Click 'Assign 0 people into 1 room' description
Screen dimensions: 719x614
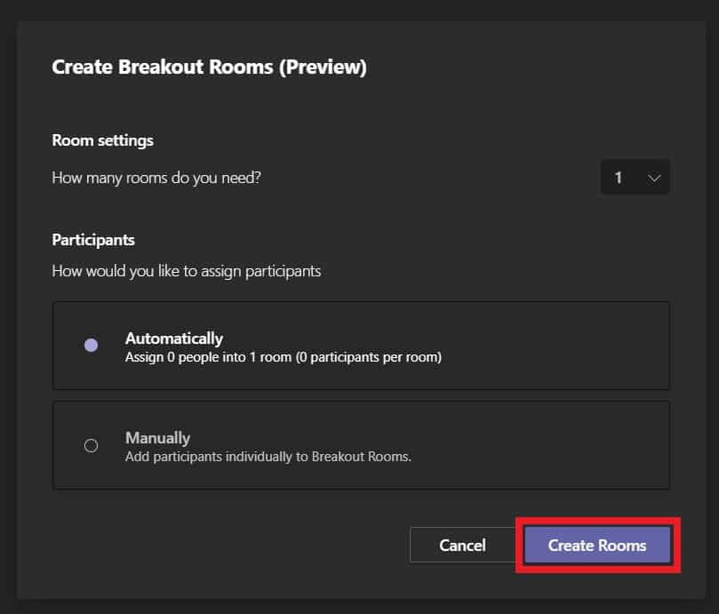284,357
